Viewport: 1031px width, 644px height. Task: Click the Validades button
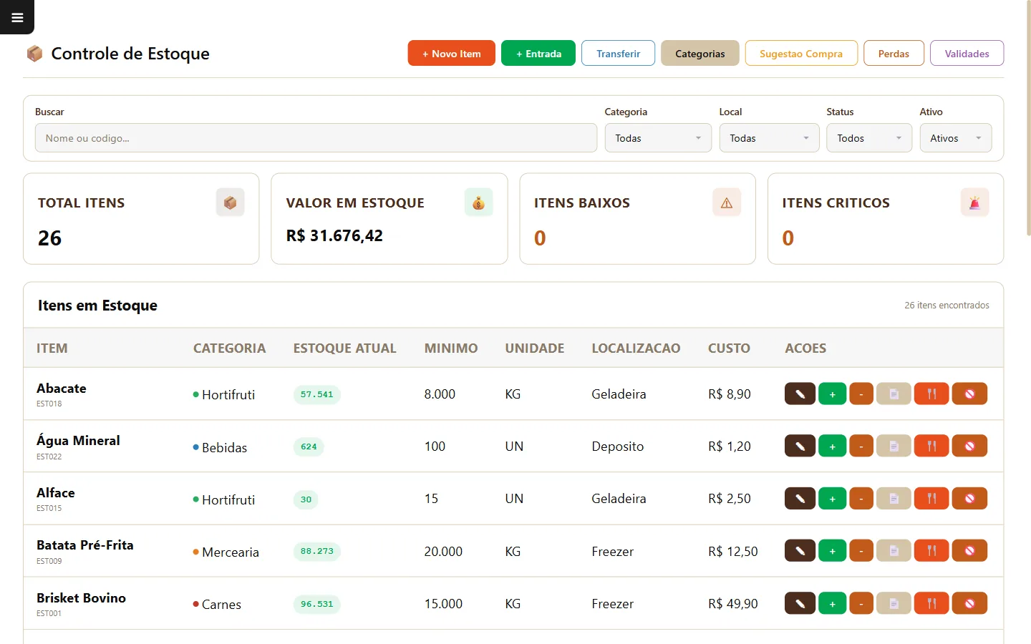[x=967, y=53]
